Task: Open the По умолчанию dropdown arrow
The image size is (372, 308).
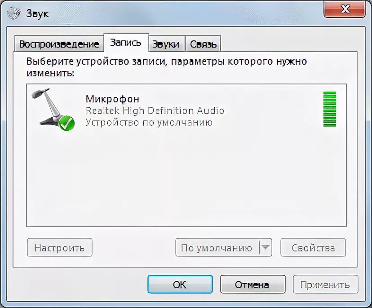Action: pyautogui.click(x=266, y=247)
